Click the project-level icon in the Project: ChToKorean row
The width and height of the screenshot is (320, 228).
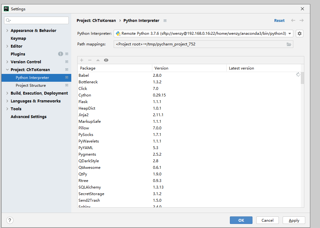click(67, 70)
